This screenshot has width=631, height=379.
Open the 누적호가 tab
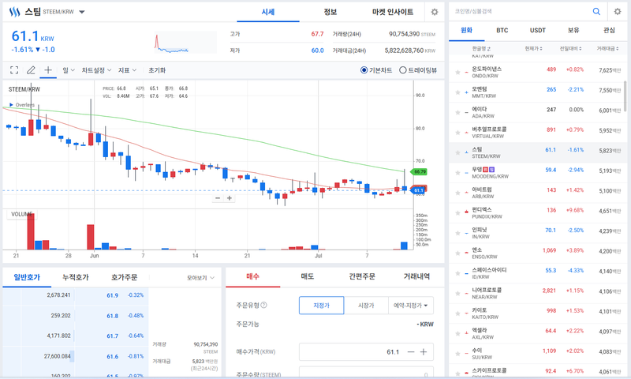pyautogui.click(x=75, y=277)
